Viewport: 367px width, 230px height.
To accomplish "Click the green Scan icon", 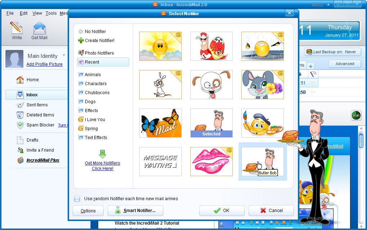I will click(356, 115).
